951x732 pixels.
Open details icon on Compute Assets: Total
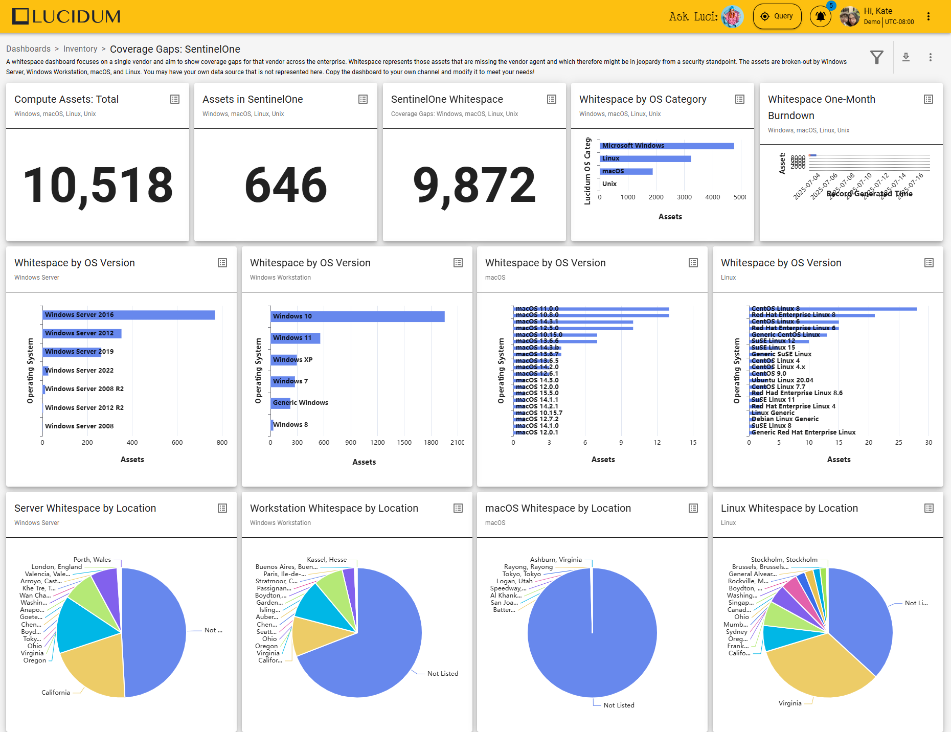[x=175, y=99]
